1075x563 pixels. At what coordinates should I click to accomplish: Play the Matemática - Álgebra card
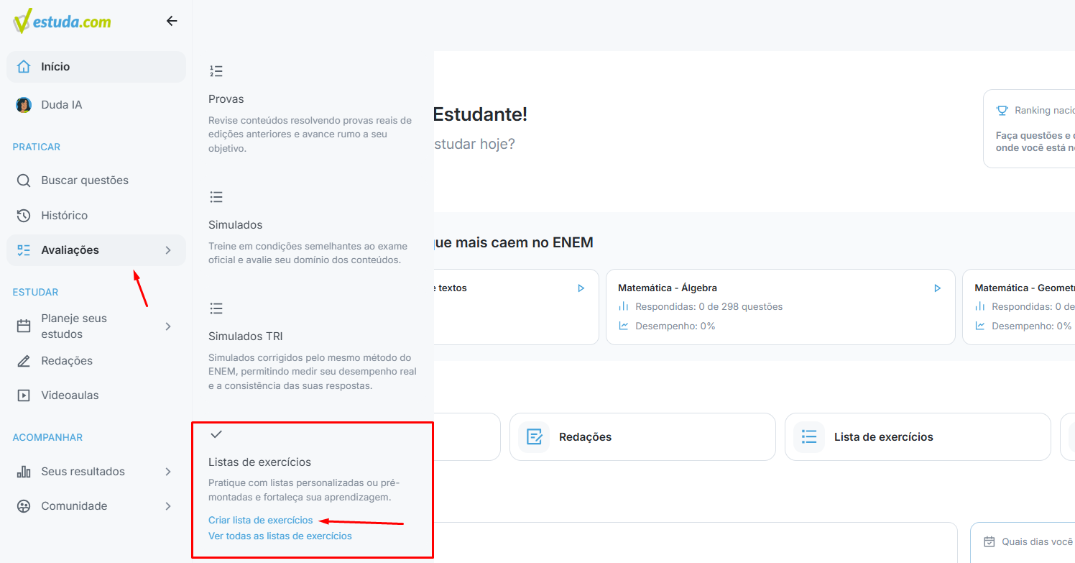(937, 288)
